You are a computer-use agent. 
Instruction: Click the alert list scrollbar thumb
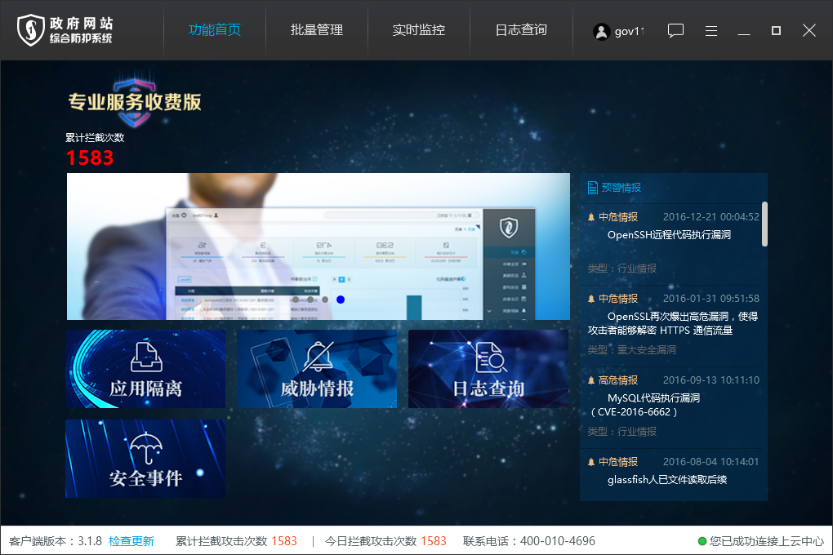point(764,224)
